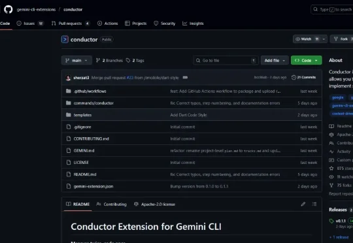This screenshot has height=243, width=353.
Task: Open the README.md file
Action: coord(85,174)
